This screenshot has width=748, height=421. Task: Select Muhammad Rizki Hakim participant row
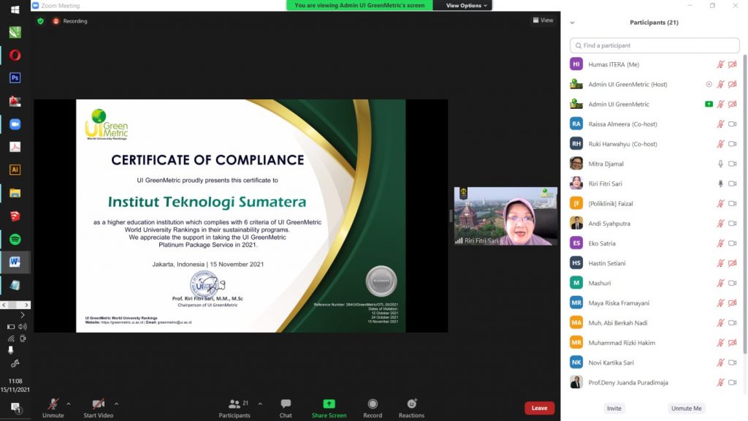coord(654,343)
